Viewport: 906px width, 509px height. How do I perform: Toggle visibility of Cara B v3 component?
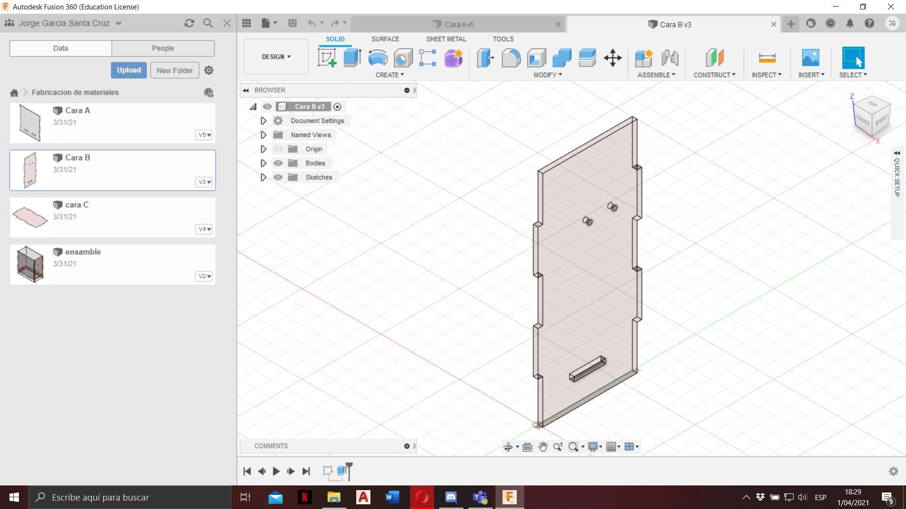pos(268,107)
